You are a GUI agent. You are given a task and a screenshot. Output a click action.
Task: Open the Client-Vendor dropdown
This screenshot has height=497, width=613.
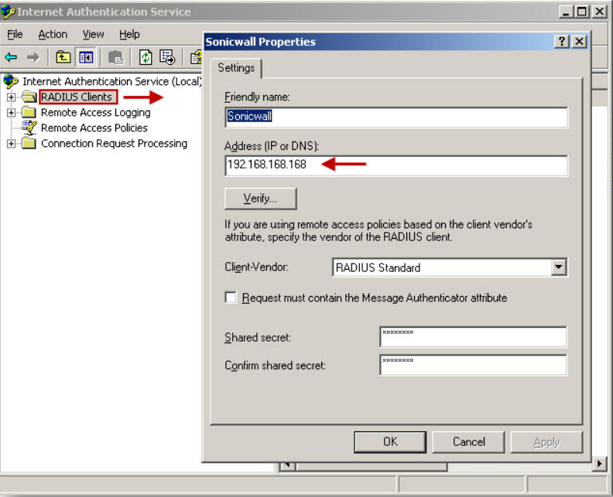(559, 267)
